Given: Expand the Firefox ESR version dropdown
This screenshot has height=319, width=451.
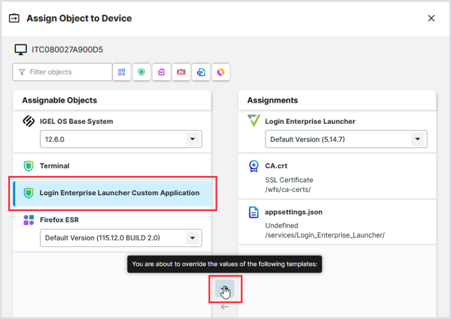Looking at the screenshot, I should pyautogui.click(x=192, y=238).
